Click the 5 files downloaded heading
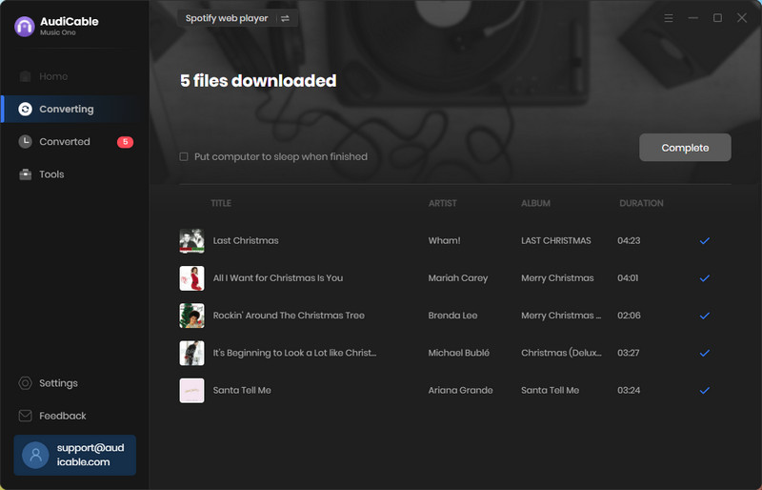The width and height of the screenshot is (762, 490). coord(258,81)
